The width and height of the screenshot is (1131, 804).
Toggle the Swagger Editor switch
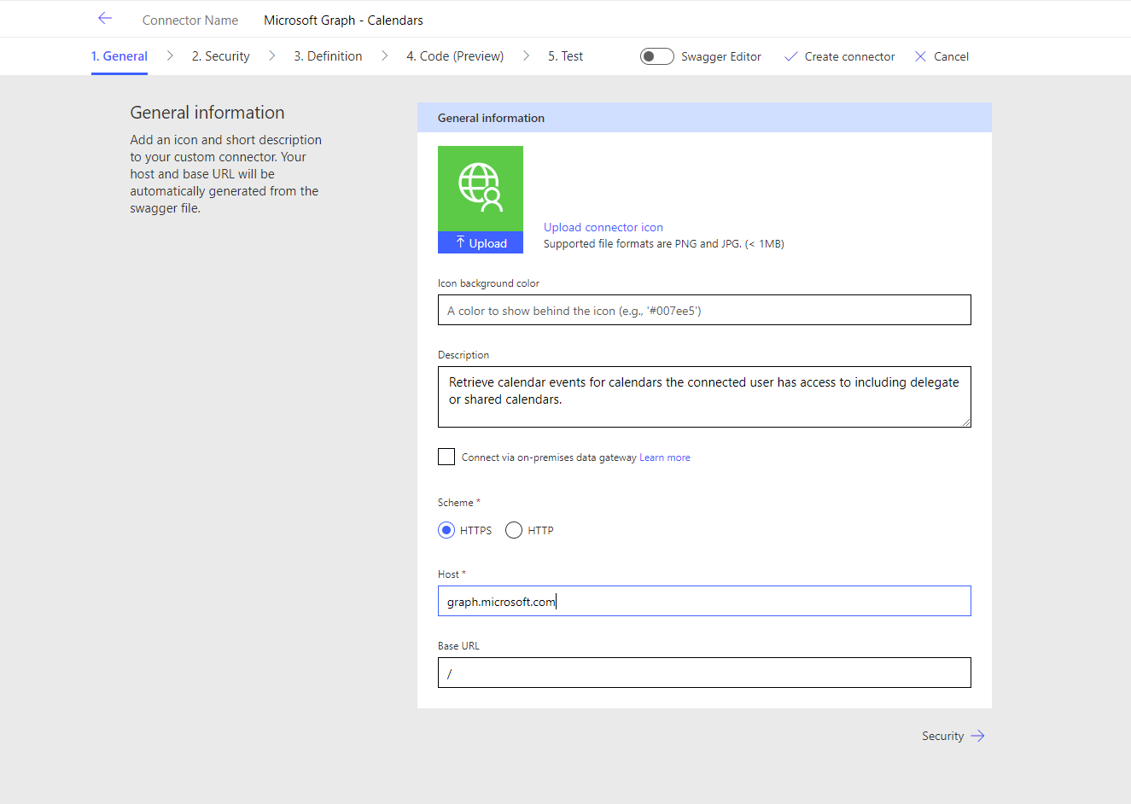click(656, 56)
